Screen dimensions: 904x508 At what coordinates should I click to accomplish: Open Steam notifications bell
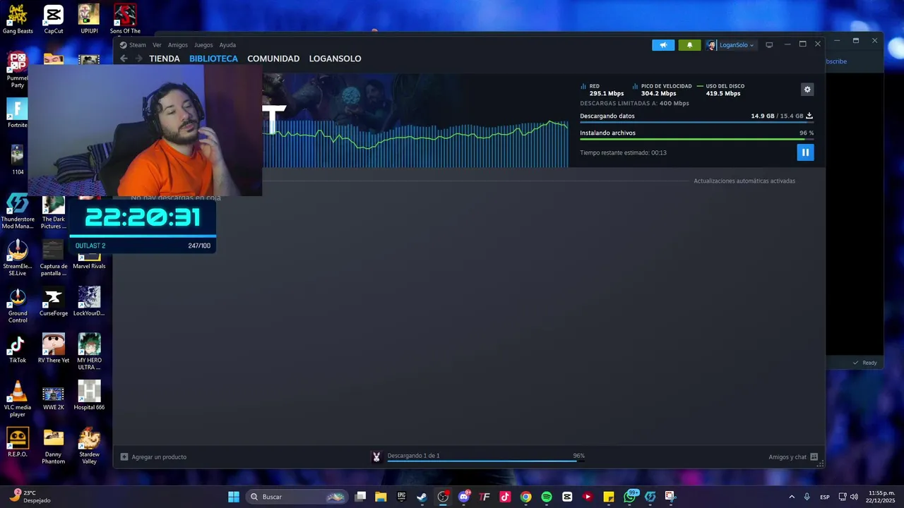[x=690, y=45]
